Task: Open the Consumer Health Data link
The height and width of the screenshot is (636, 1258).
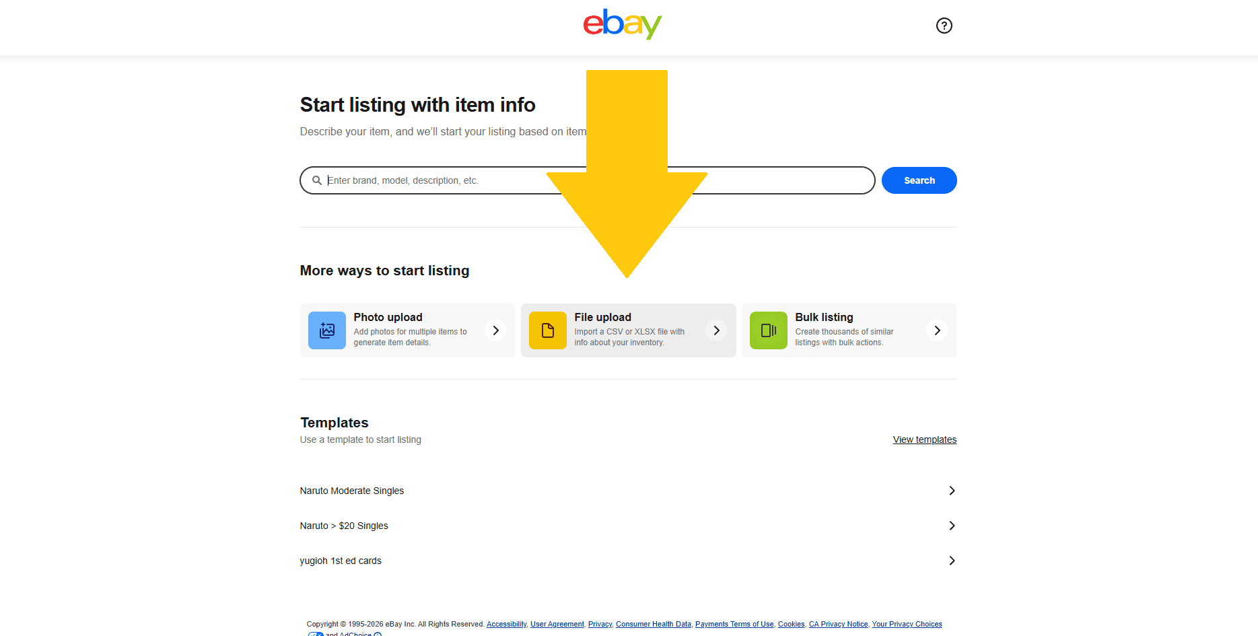Action: (x=653, y=624)
